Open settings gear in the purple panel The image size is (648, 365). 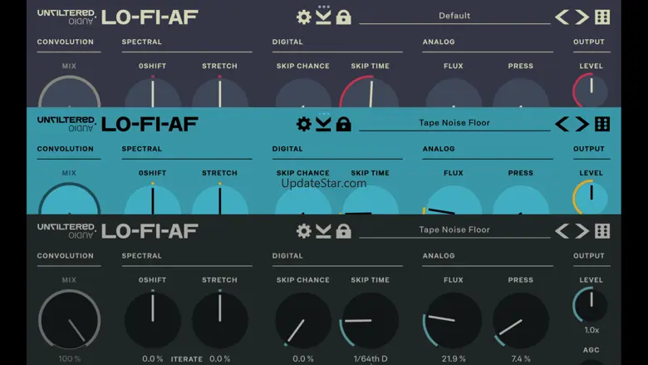(304, 17)
